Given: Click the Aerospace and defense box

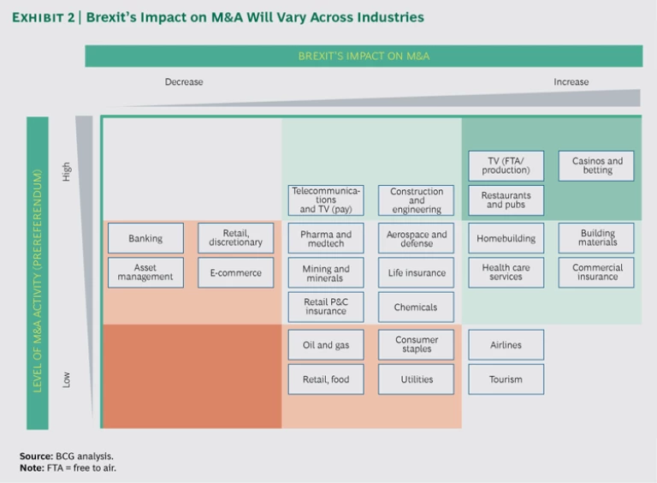Looking at the screenshot, I should tap(417, 238).
